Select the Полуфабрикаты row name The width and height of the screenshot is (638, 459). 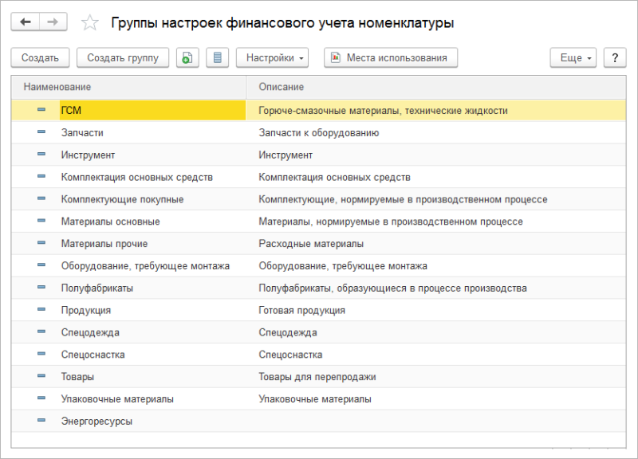tap(96, 288)
